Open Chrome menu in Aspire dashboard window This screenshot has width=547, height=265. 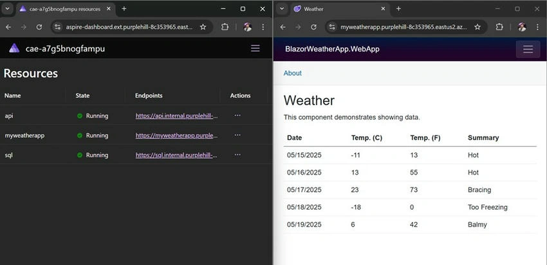[x=263, y=27]
